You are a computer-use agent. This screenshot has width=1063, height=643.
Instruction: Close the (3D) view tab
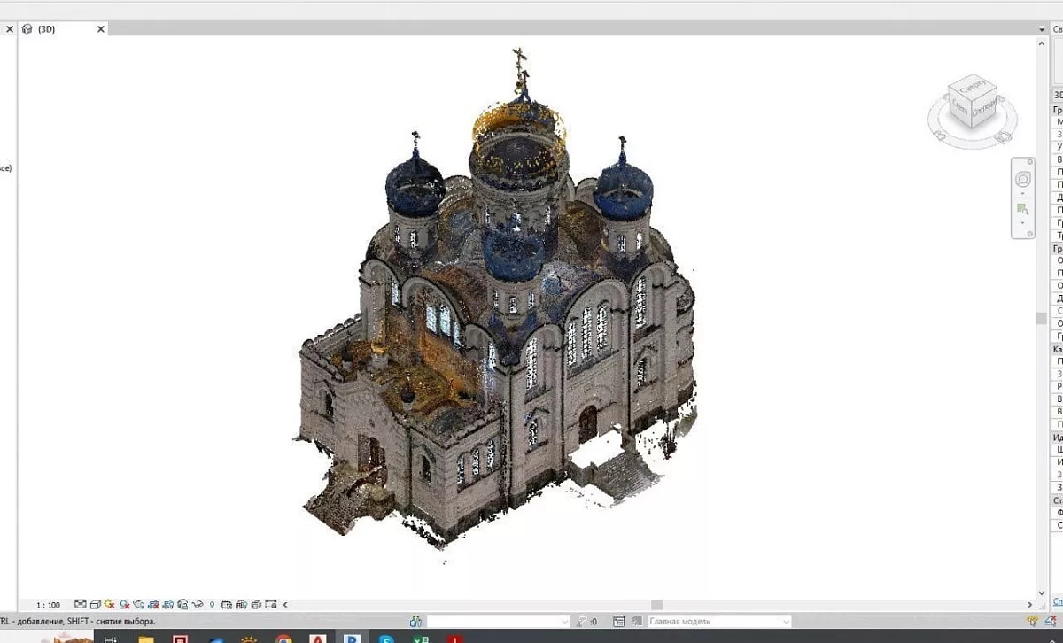(100, 28)
